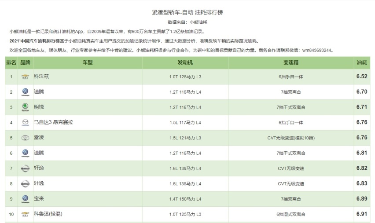Click engine 1.6L 139马力 L4
Image resolution: width=375 pixels, height=223 pixels.
(185, 169)
